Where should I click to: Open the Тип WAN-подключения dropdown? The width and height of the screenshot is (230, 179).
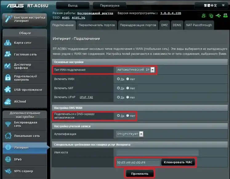click(x=135, y=70)
